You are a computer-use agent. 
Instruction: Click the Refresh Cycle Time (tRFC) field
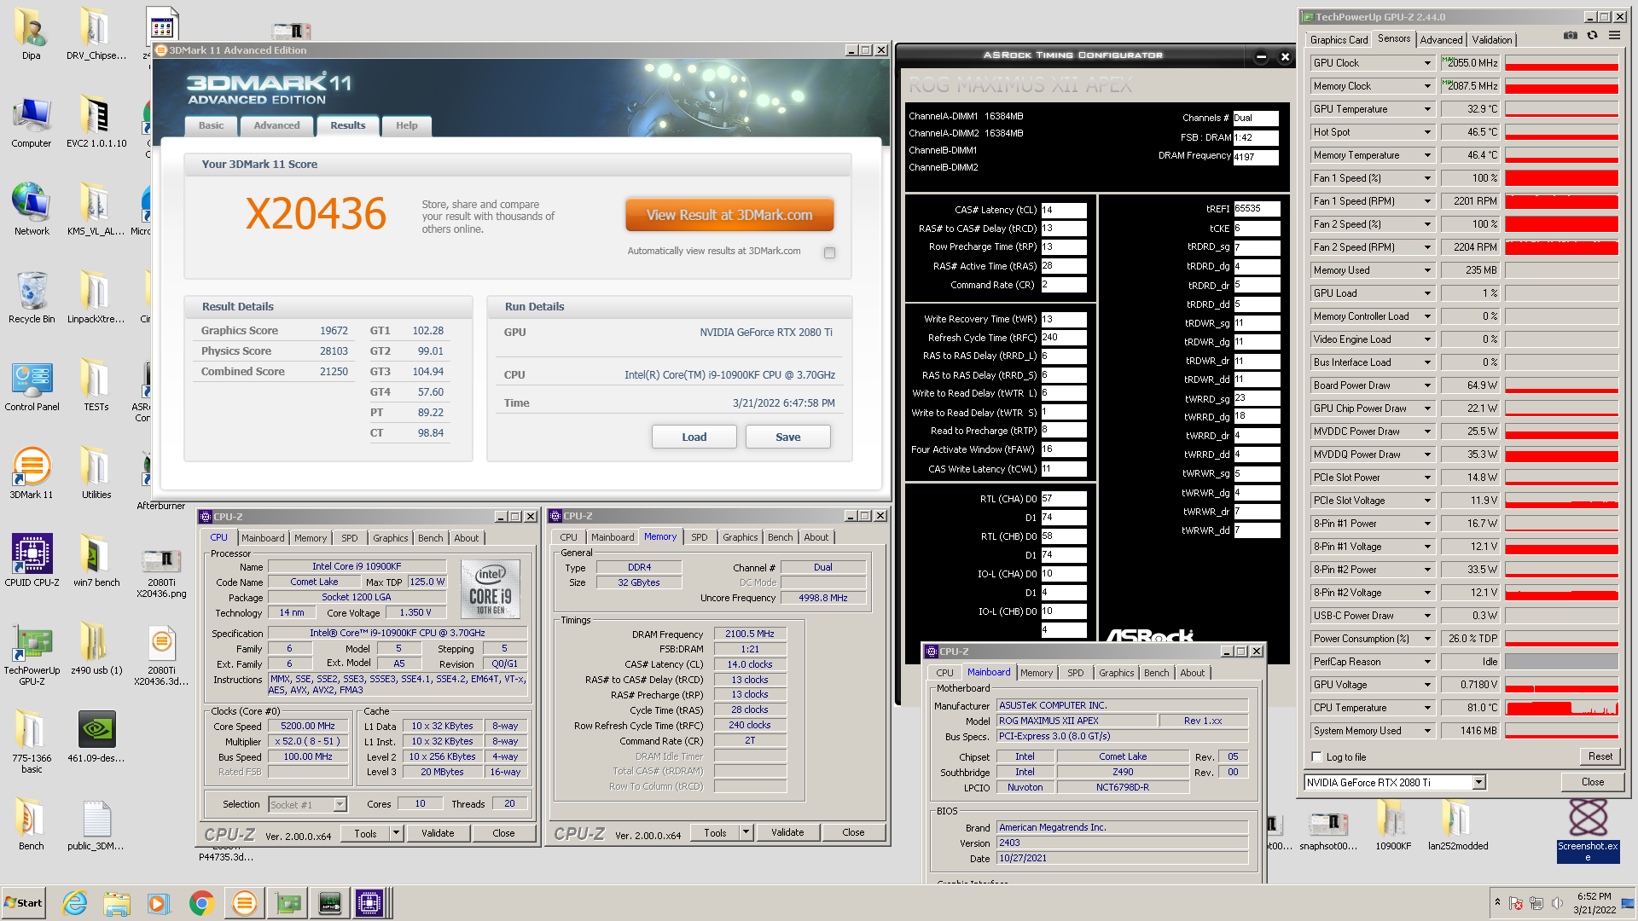click(1064, 338)
